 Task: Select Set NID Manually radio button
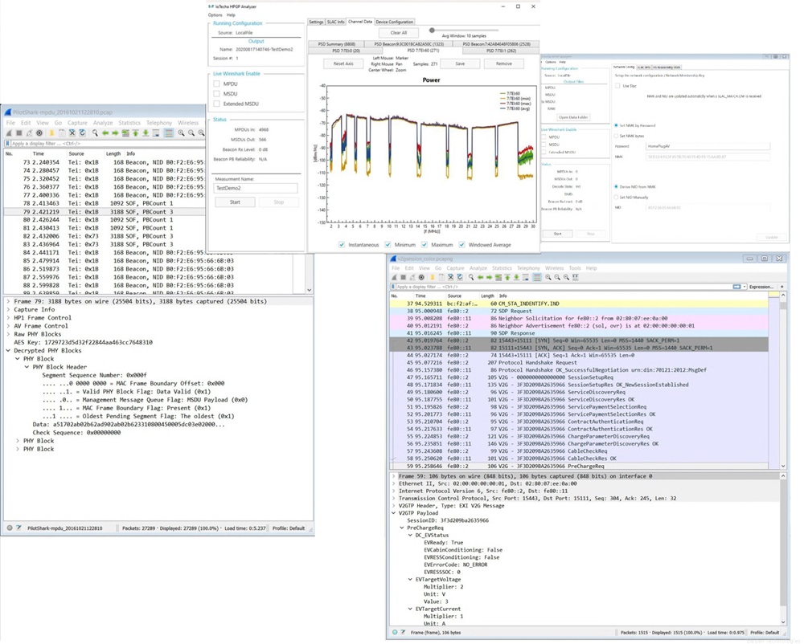(x=616, y=197)
